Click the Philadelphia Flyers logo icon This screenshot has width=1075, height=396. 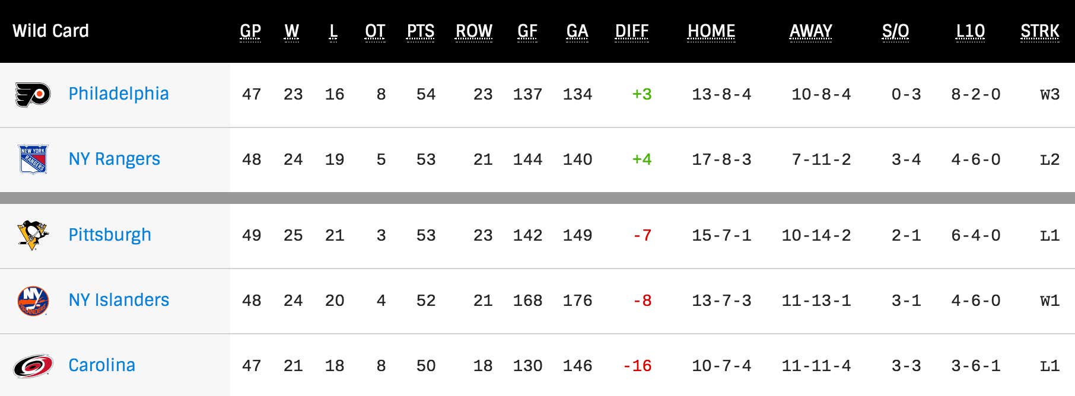click(33, 94)
